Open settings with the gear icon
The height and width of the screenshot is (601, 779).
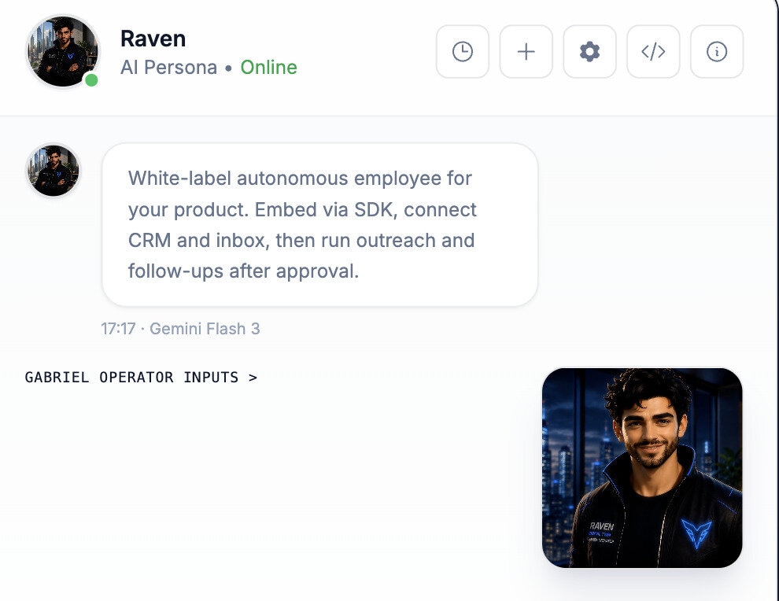pos(589,52)
